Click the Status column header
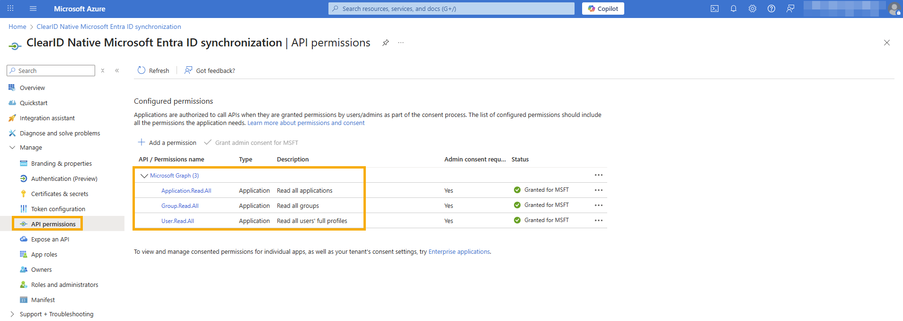The height and width of the screenshot is (321, 903). point(520,159)
